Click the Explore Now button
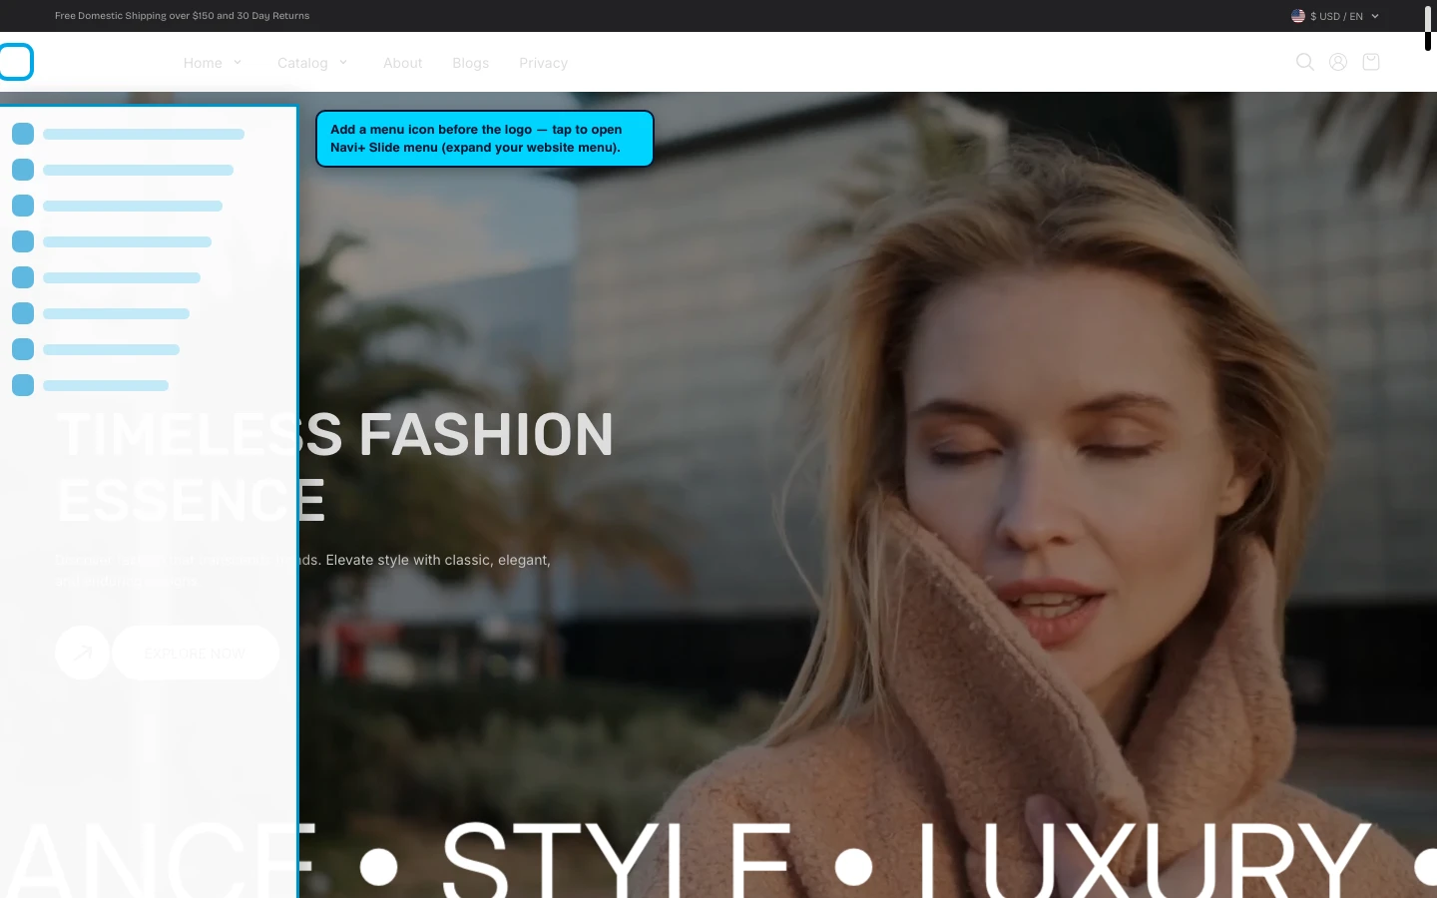The image size is (1437, 898). coord(196,653)
